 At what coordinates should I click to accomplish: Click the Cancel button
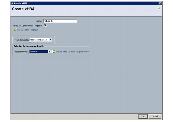coord(155,117)
